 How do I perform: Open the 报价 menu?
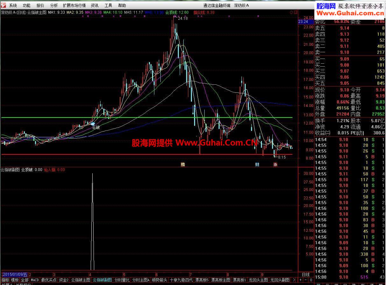point(40,5)
